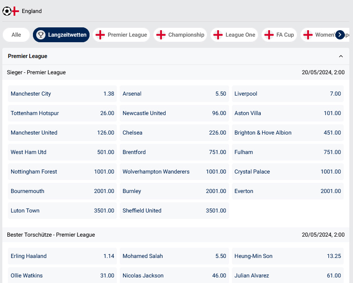353x283 pixels.
Task: Select West Ham Utd at 501.00
Action: coord(62,152)
